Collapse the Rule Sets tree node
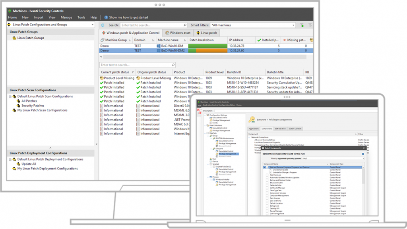This screenshot has height=229, width=407. click(x=205, y=133)
